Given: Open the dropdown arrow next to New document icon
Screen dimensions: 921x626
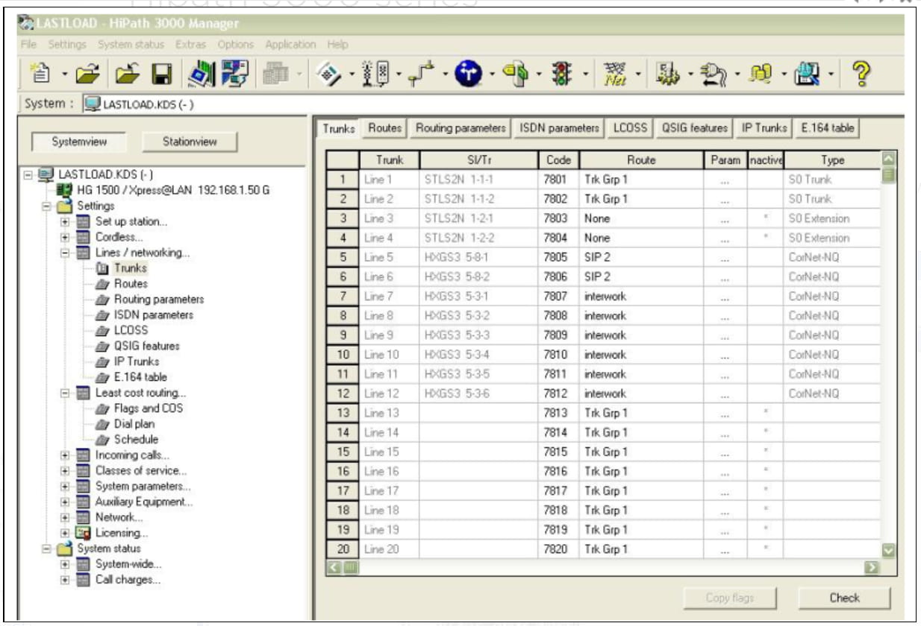Looking at the screenshot, I should [x=65, y=74].
